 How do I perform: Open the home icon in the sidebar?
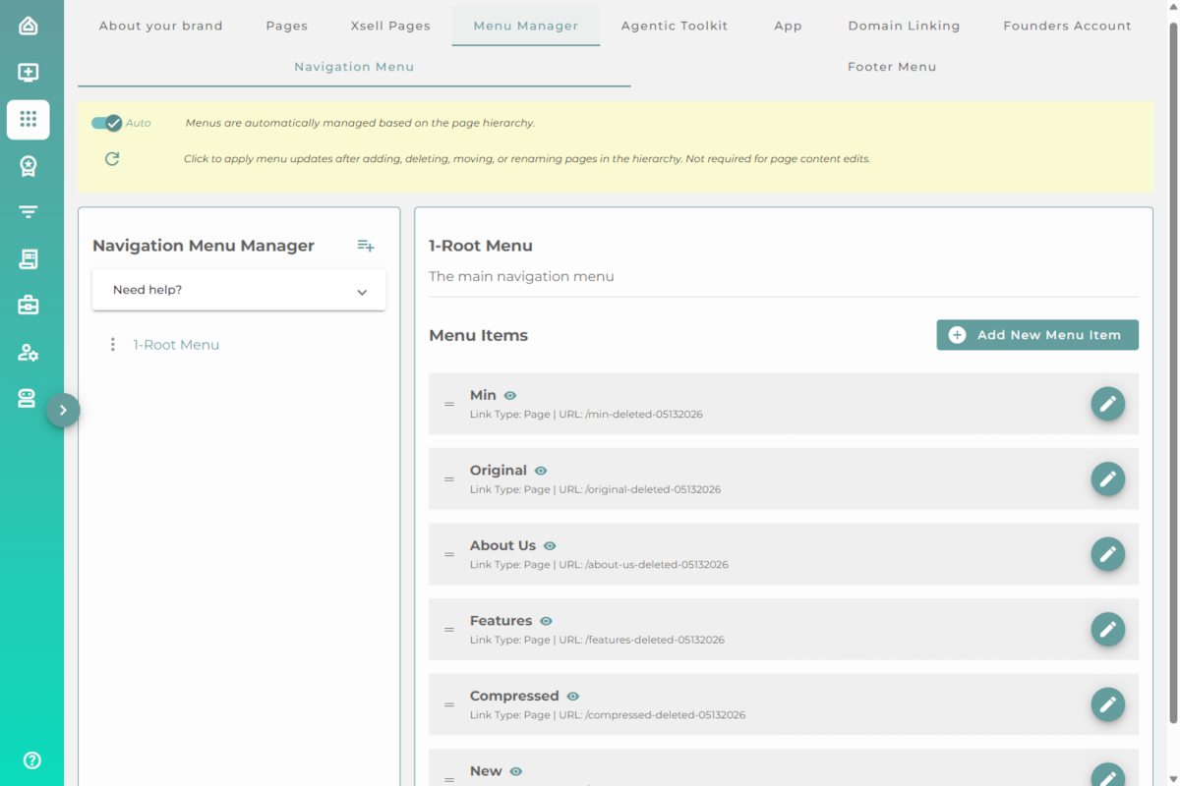point(29,26)
